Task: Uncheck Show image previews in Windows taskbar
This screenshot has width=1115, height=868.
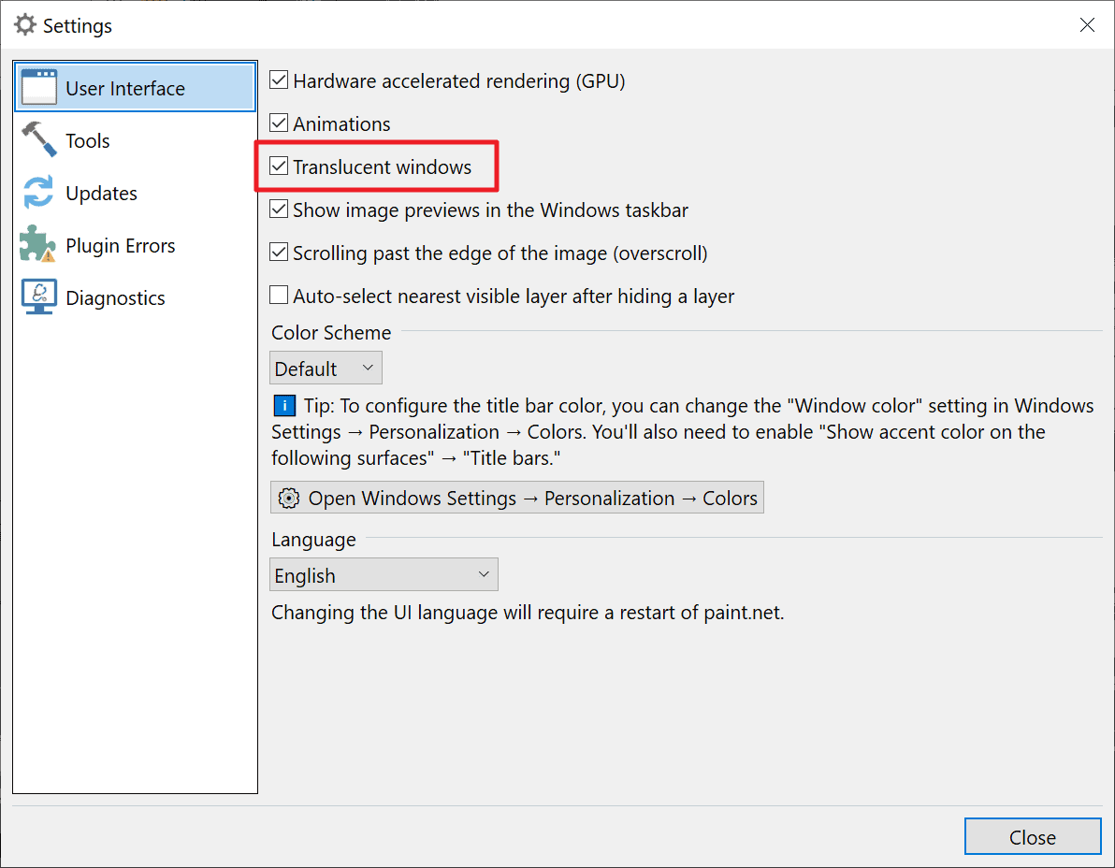Action: click(279, 209)
